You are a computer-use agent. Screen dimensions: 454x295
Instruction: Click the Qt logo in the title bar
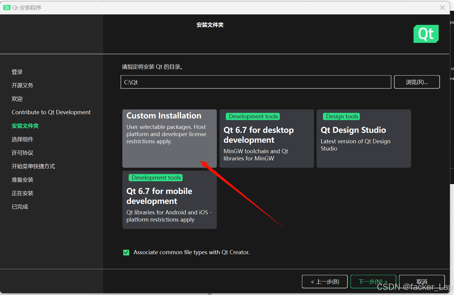click(x=7, y=7)
